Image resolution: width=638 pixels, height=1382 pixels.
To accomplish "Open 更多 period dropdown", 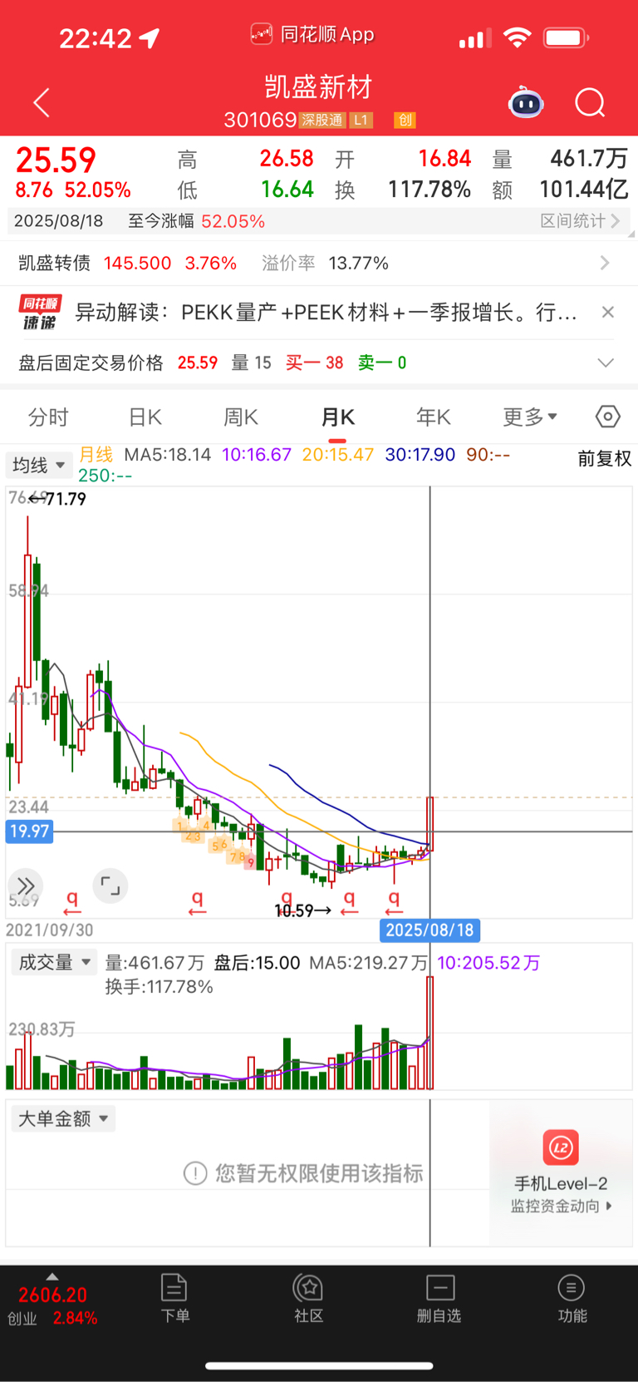I will point(530,417).
